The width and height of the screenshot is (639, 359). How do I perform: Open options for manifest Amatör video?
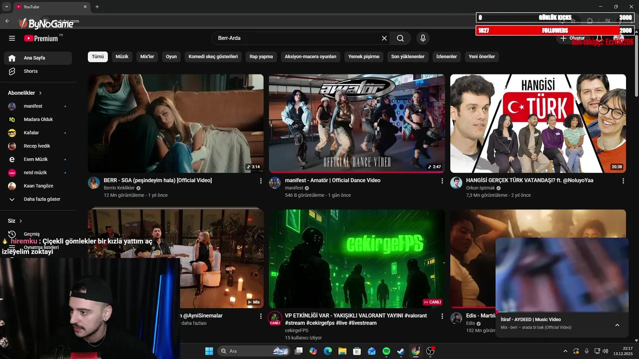[x=442, y=181]
